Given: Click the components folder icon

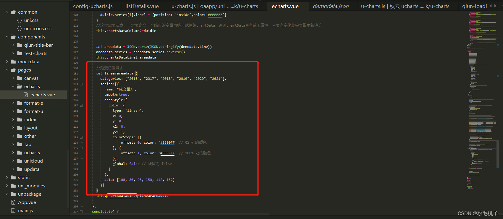Looking at the screenshot, I should point(13,37).
